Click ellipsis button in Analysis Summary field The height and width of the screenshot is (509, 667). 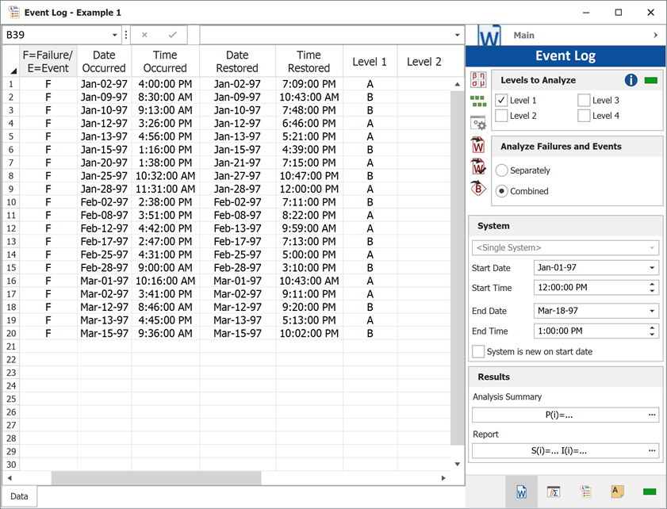[652, 415]
